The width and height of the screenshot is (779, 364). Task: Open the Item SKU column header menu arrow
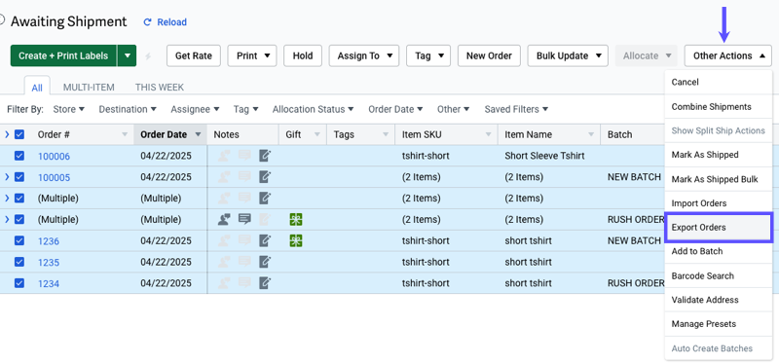click(489, 134)
